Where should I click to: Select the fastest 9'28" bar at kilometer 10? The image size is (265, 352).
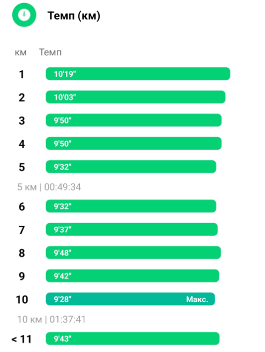pyautogui.click(x=130, y=299)
